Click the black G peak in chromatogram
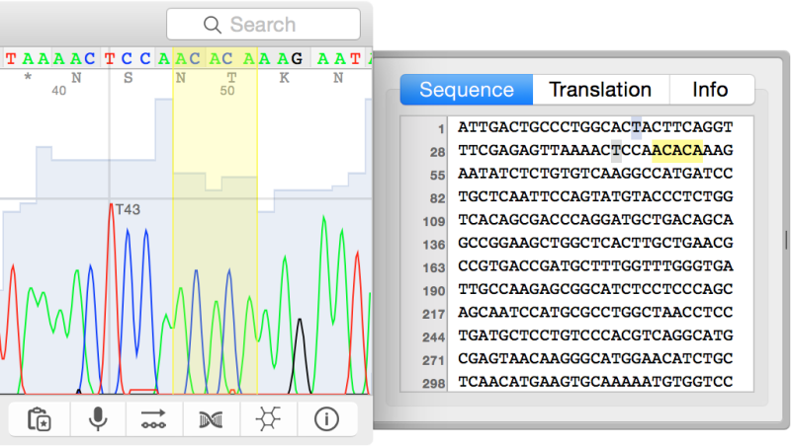Screen dimensions: 791x446 301,355
